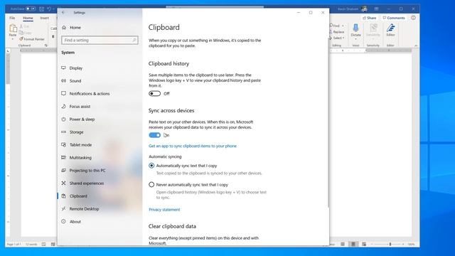Open Multitasking settings
Image resolution: width=455 pixels, height=256 pixels.
[x=76, y=157]
